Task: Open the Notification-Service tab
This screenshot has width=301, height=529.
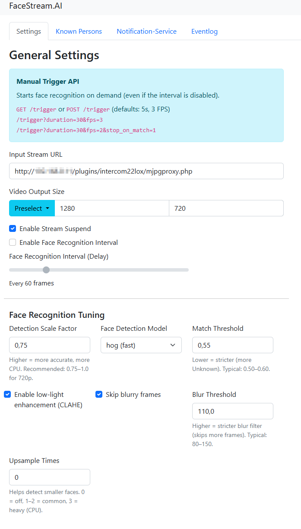Action: [146, 31]
